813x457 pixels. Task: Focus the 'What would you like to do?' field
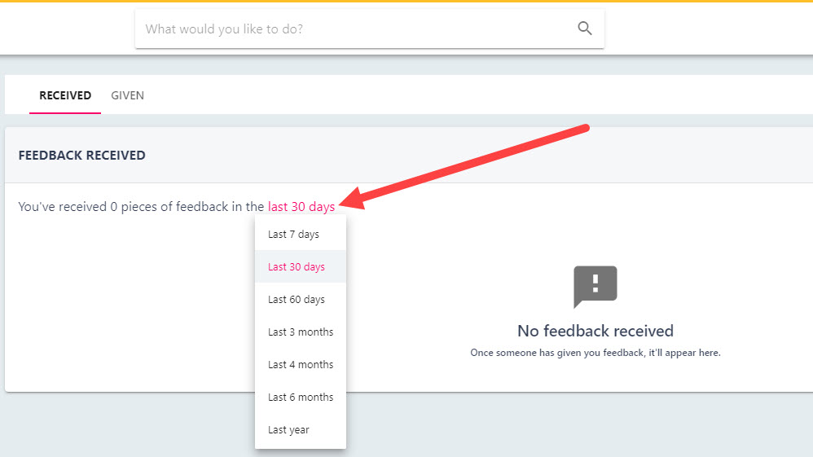click(370, 29)
